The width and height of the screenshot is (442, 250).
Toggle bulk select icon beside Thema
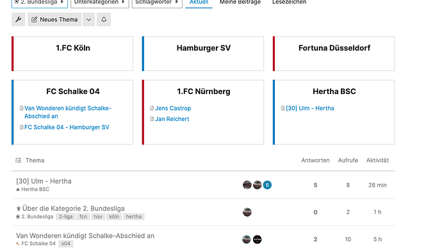[19, 160]
